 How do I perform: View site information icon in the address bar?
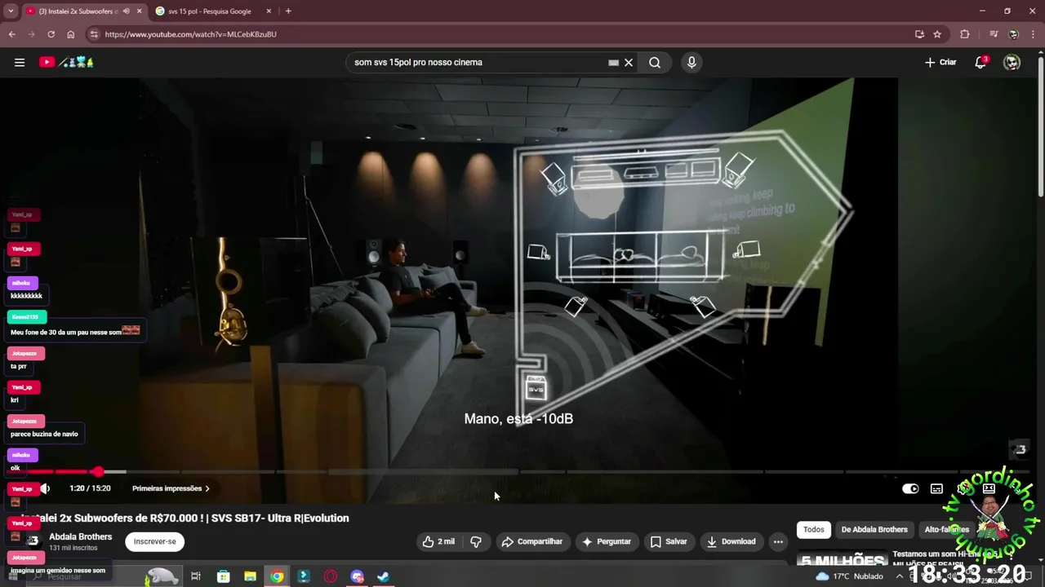pyautogui.click(x=94, y=34)
